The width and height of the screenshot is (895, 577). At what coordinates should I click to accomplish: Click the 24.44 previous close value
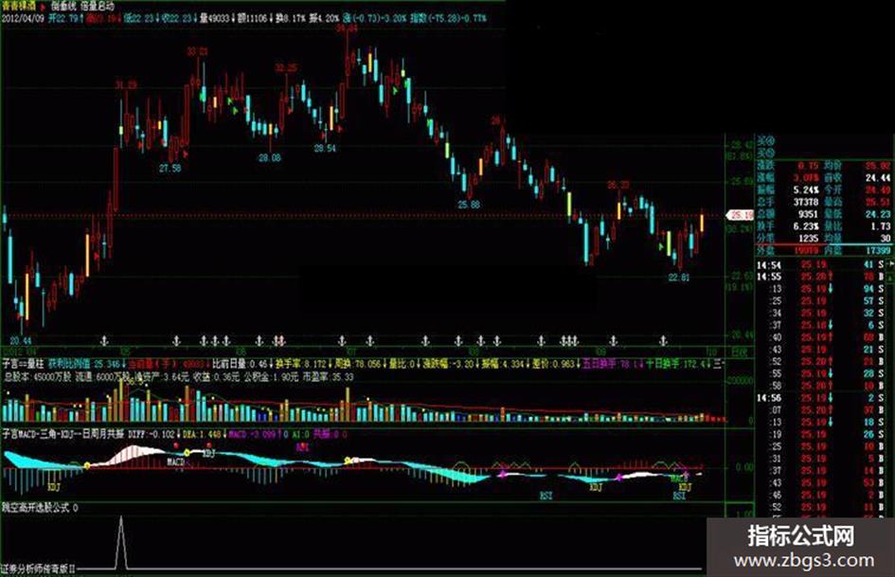[x=878, y=178]
